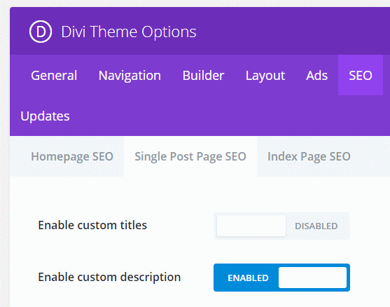Switch to the Navigation tab
390x307 pixels.
click(130, 76)
